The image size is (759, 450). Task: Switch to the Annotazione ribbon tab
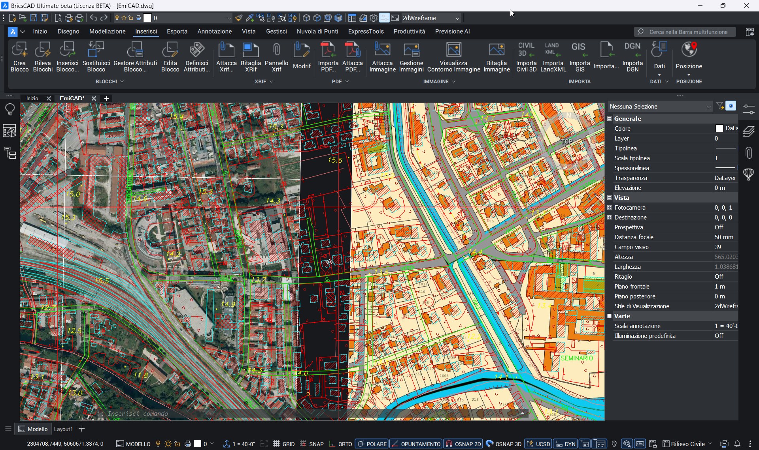pyautogui.click(x=214, y=32)
